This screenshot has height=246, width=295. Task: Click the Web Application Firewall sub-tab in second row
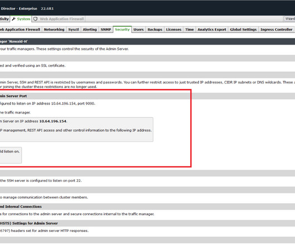[20, 29]
